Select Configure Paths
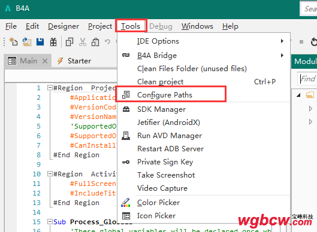 click(x=204, y=95)
